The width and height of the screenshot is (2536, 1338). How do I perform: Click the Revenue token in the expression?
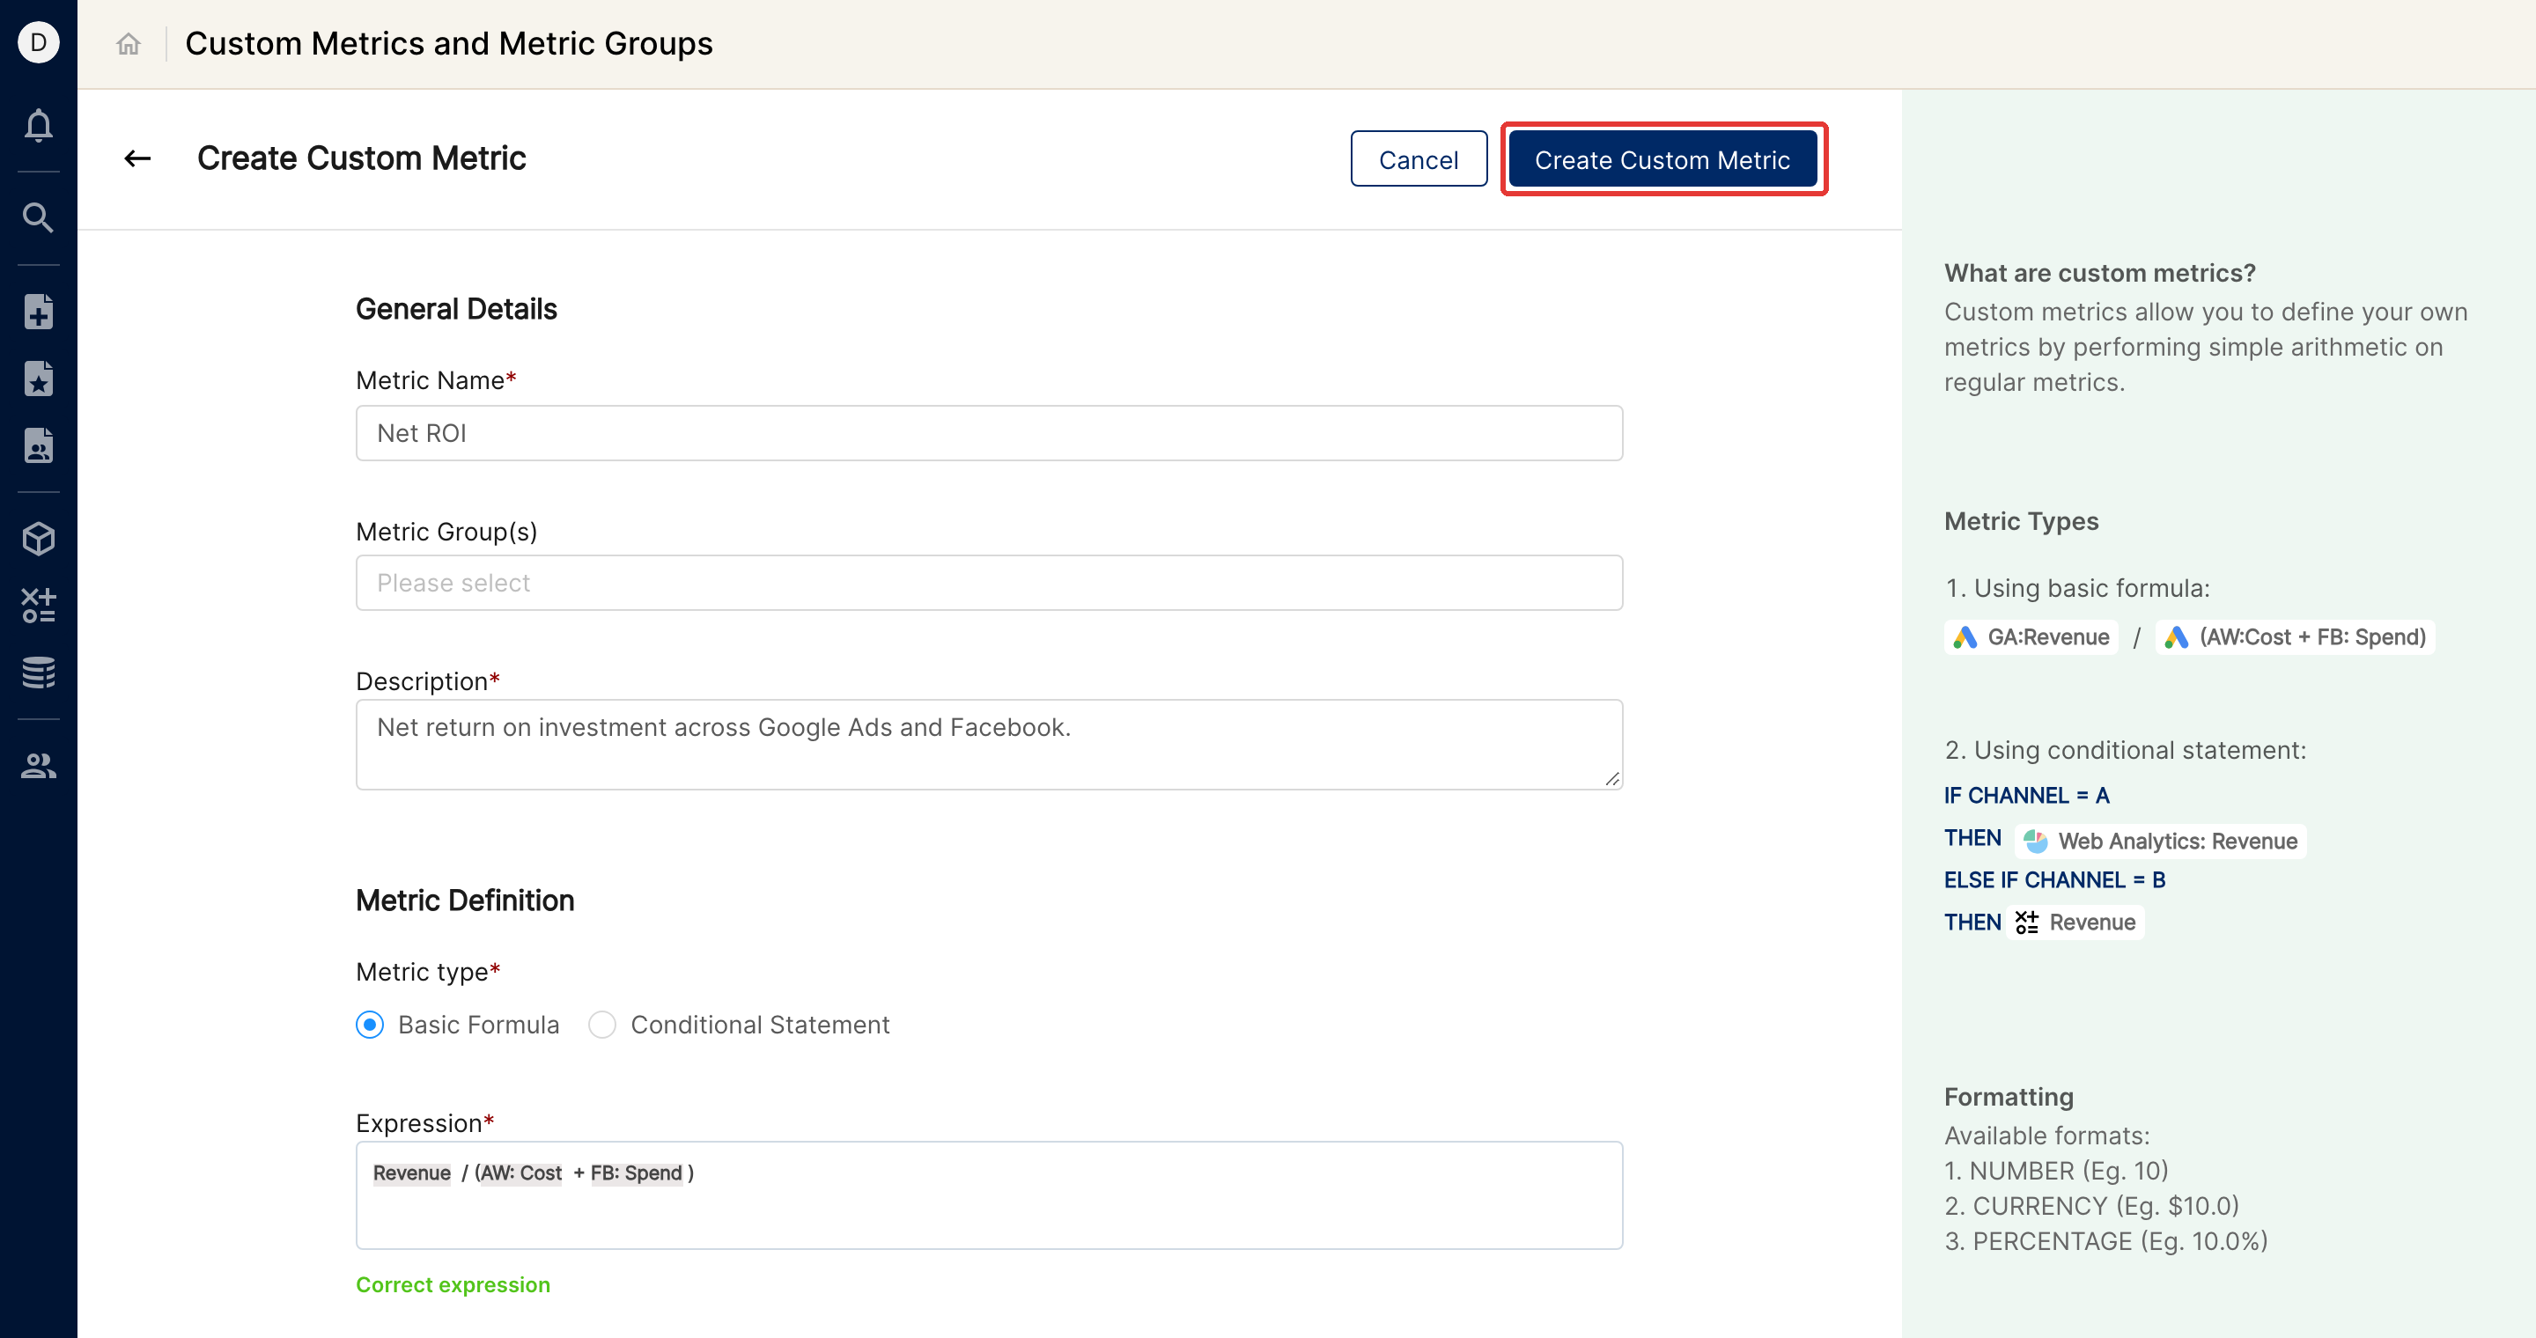click(411, 1173)
